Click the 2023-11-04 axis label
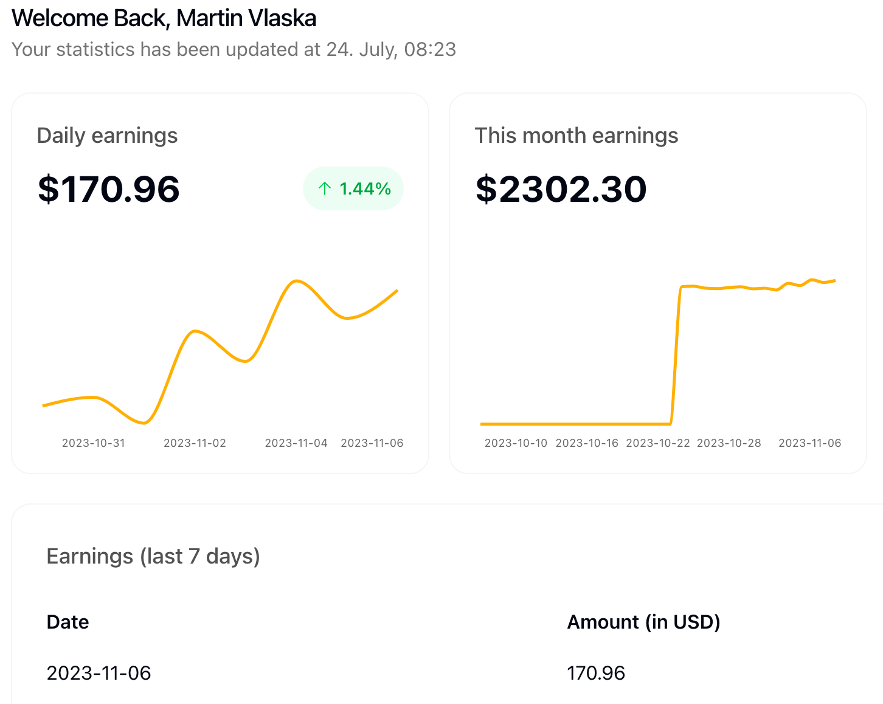883x704 pixels. click(x=296, y=443)
